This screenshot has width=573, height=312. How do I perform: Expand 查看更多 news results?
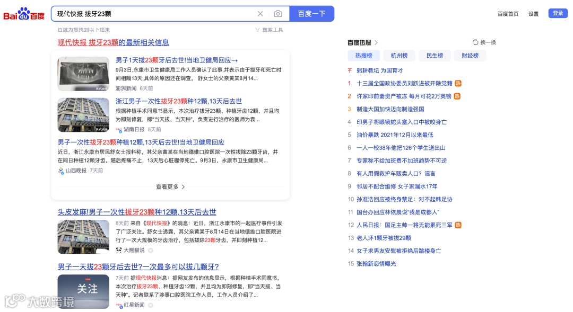(170, 187)
